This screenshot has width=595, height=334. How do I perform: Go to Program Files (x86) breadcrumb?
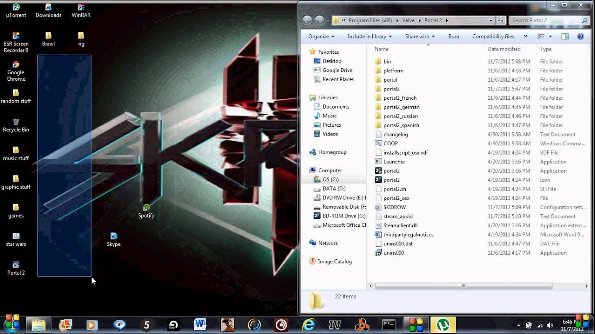[x=370, y=20]
